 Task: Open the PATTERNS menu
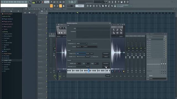(x=11, y=2)
